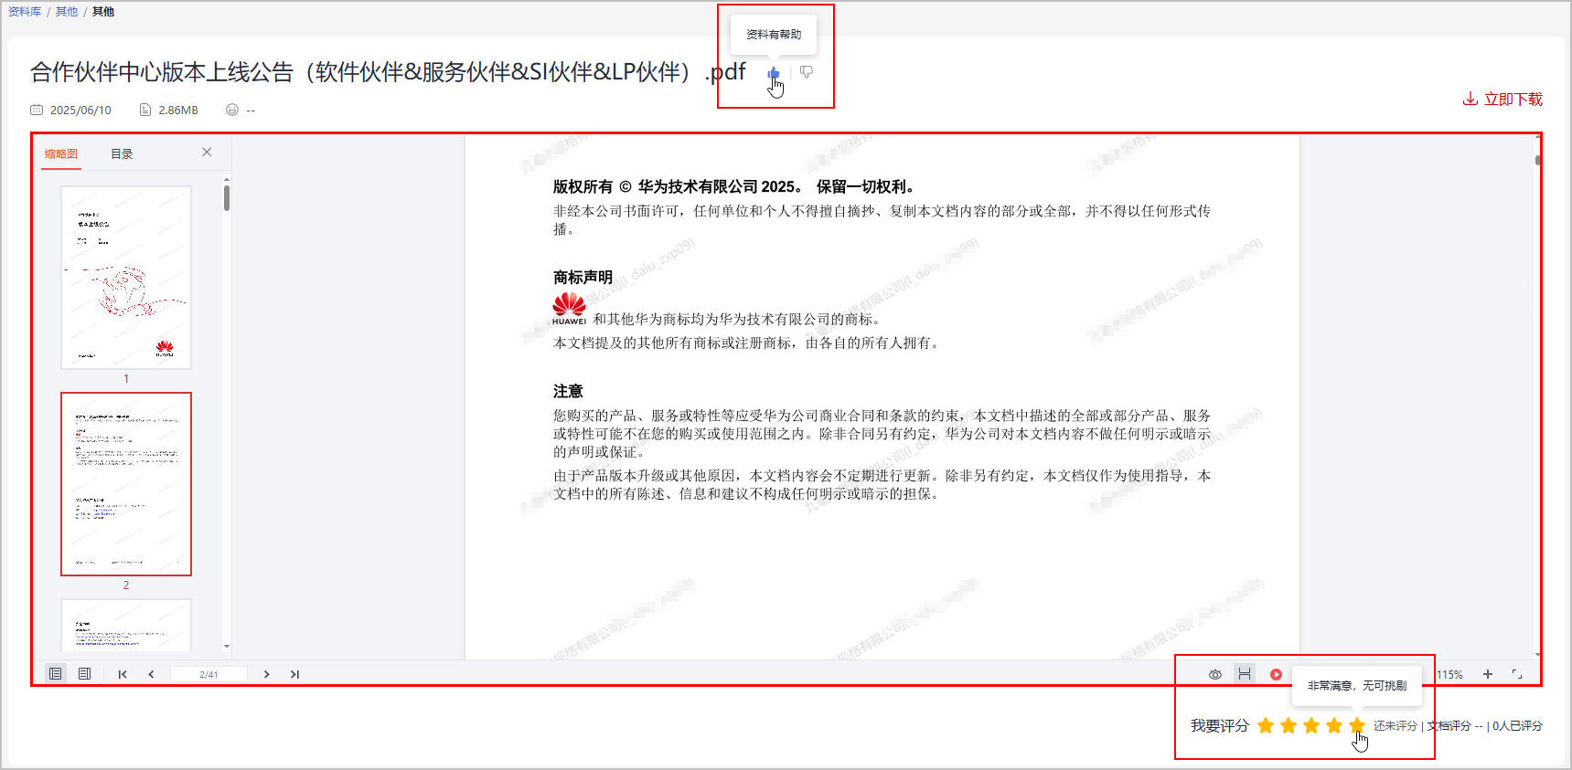Toggle right sidebar panel icon
The width and height of the screenshot is (1572, 770).
(85, 674)
